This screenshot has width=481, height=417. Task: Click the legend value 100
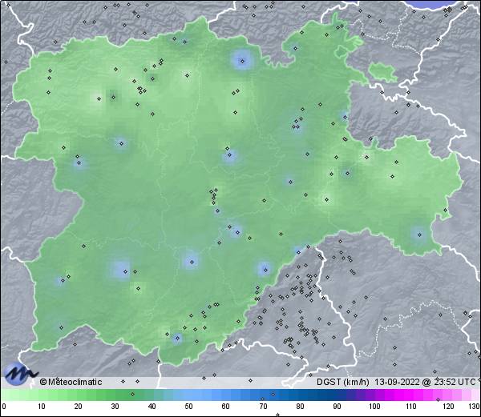point(374,407)
